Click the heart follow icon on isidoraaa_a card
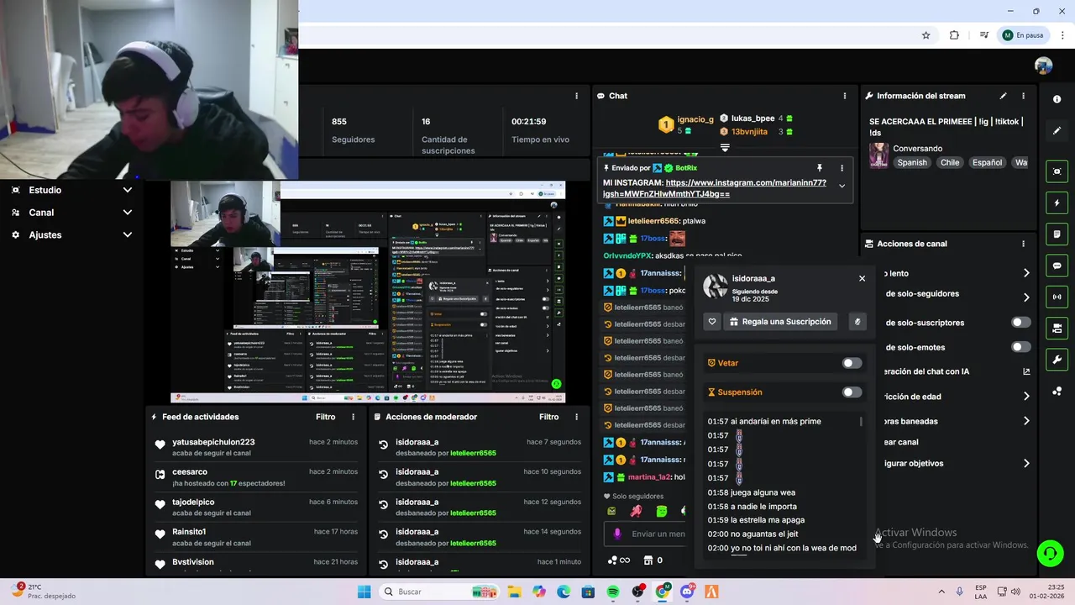Viewport: 1075px width, 605px height. (x=712, y=322)
